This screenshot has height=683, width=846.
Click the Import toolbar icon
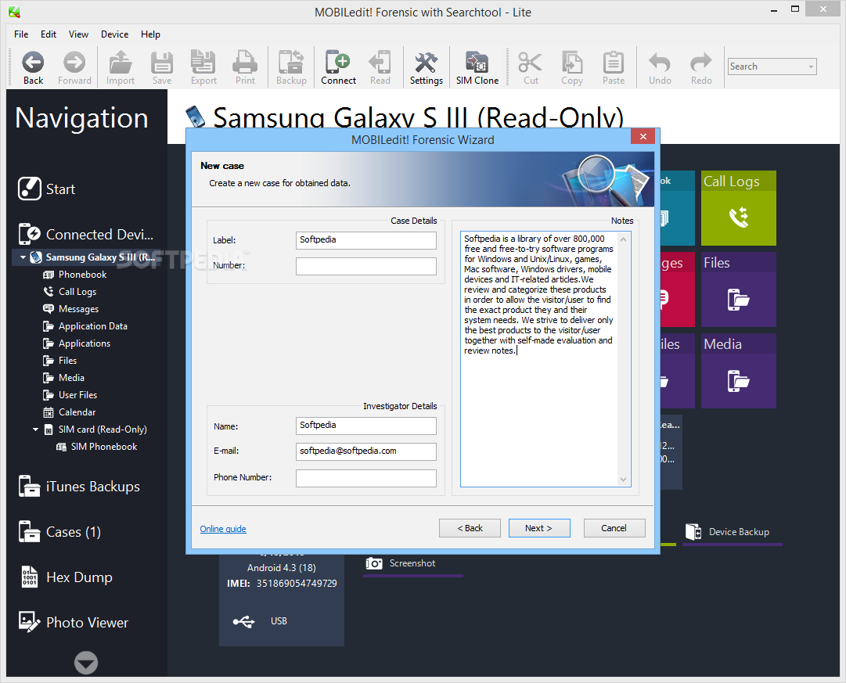[121, 67]
